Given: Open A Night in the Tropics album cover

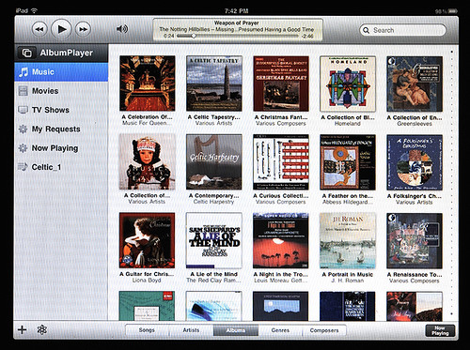Looking at the screenshot, I should [281, 241].
